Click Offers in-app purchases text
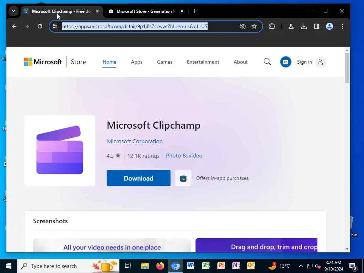364x273 pixels. (223, 178)
